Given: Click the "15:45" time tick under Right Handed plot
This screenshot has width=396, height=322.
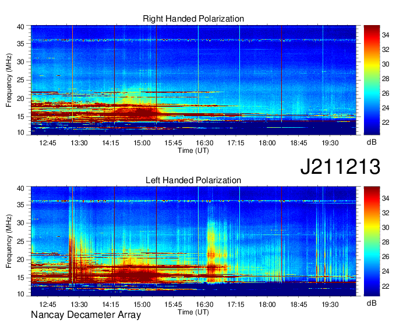Looking at the screenshot, I should (x=173, y=143).
